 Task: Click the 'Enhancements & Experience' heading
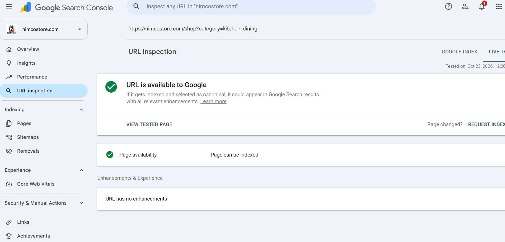[130, 178]
